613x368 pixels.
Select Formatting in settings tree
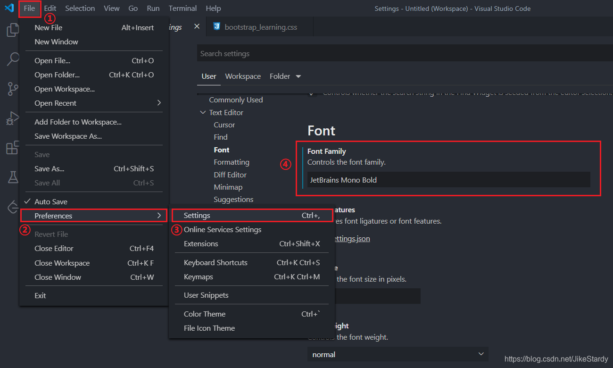(x=232, y=162)
